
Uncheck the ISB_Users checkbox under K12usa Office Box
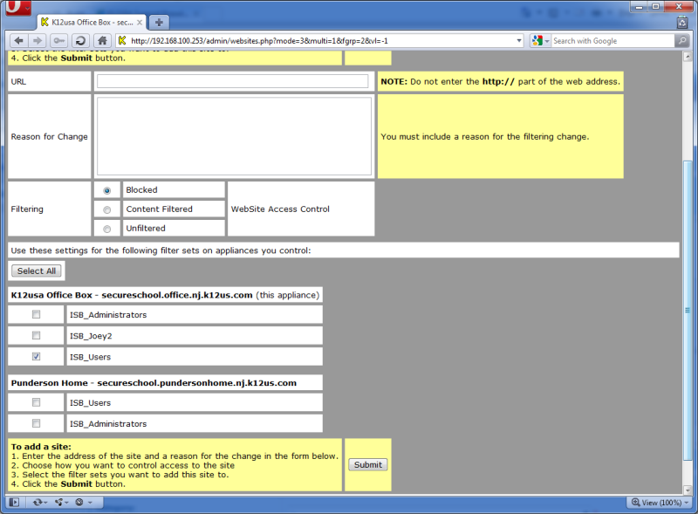(x=36, y=356)
